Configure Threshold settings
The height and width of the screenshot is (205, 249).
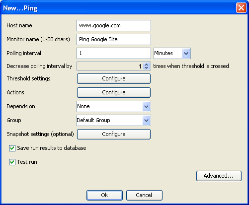click(114, 78)
